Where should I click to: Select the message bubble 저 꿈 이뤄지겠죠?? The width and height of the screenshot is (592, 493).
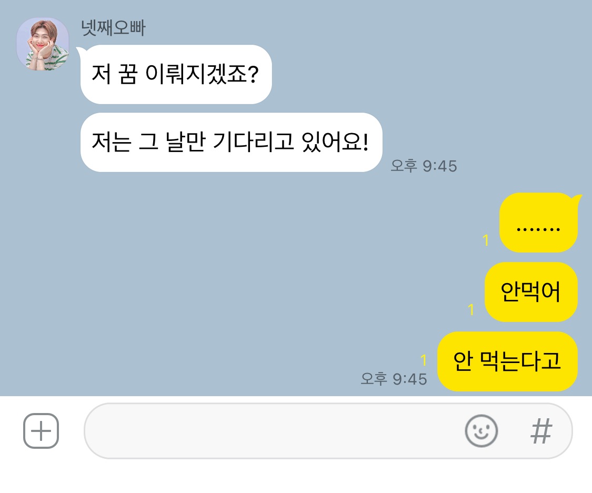coord(176,74)
